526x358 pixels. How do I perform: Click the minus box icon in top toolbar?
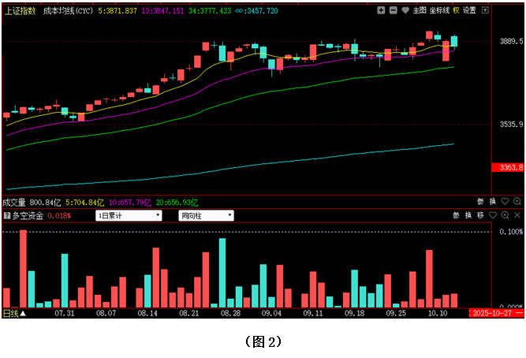pos(393,10)
